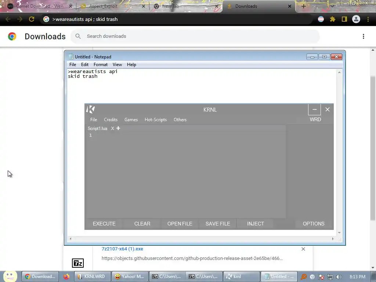
Task: Reload the page in Chrome
Action: pyautogui.click(x=32, y=19)
